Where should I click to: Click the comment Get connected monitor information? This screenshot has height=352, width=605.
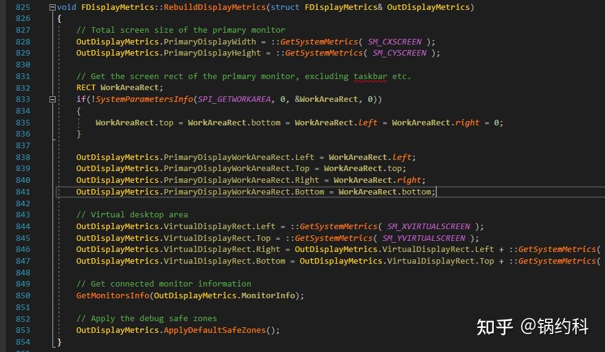164,283
